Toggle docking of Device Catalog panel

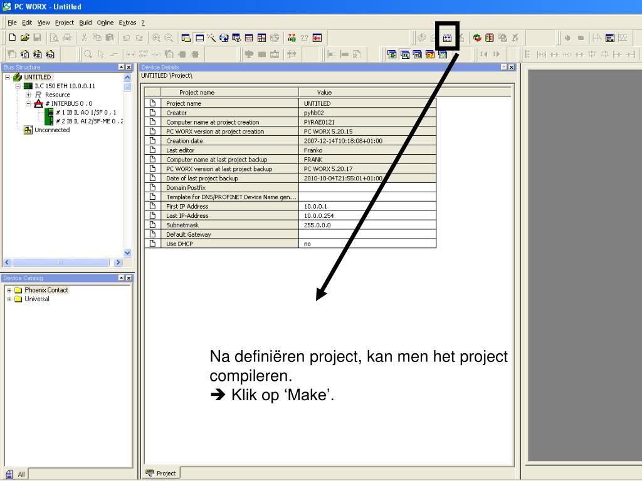(121, 277)
